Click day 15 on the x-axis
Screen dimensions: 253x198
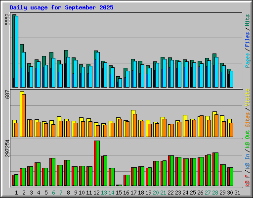(x=119, y=193)
